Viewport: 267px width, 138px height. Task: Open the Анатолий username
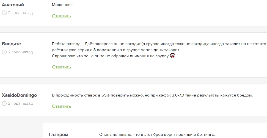pos(13,5)
